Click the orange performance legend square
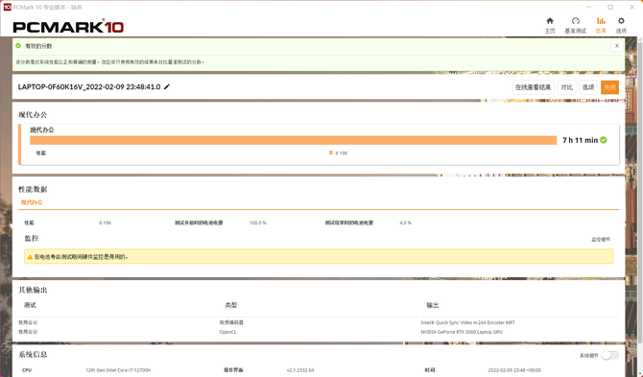This screenshot has width=643, height=377. click(330, 153)
